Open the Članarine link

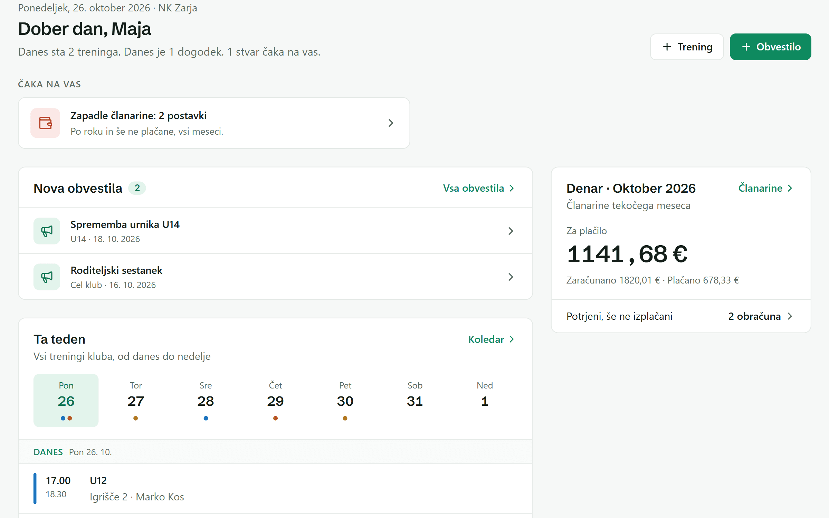[x=765, y=188]
